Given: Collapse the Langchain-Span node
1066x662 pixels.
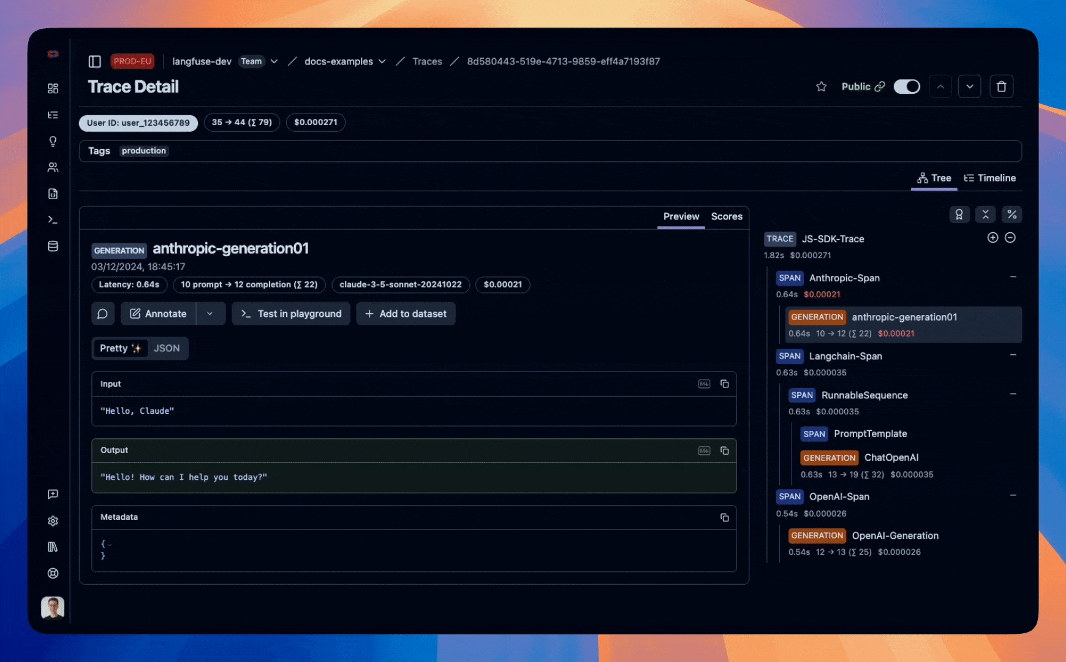Looking at the screenshot, I should [1013, 355].
